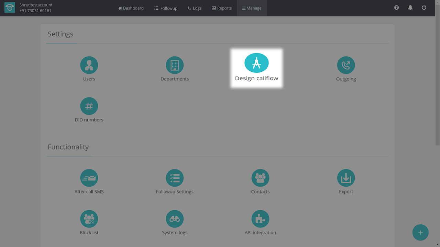Open the notifications bell
The height and width of the screenshot is (247, 440).
click(x=410, y=8)
